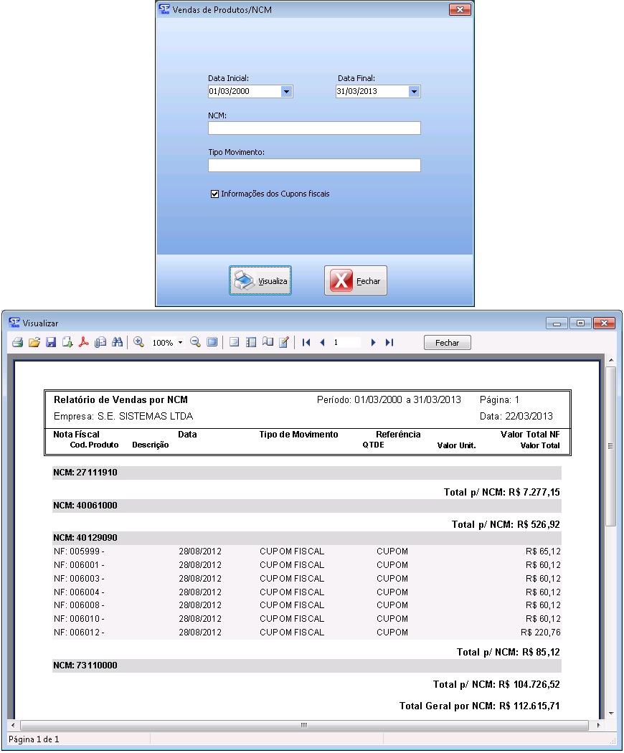
Task: Export report to PDF
Action: click(84, 343)
